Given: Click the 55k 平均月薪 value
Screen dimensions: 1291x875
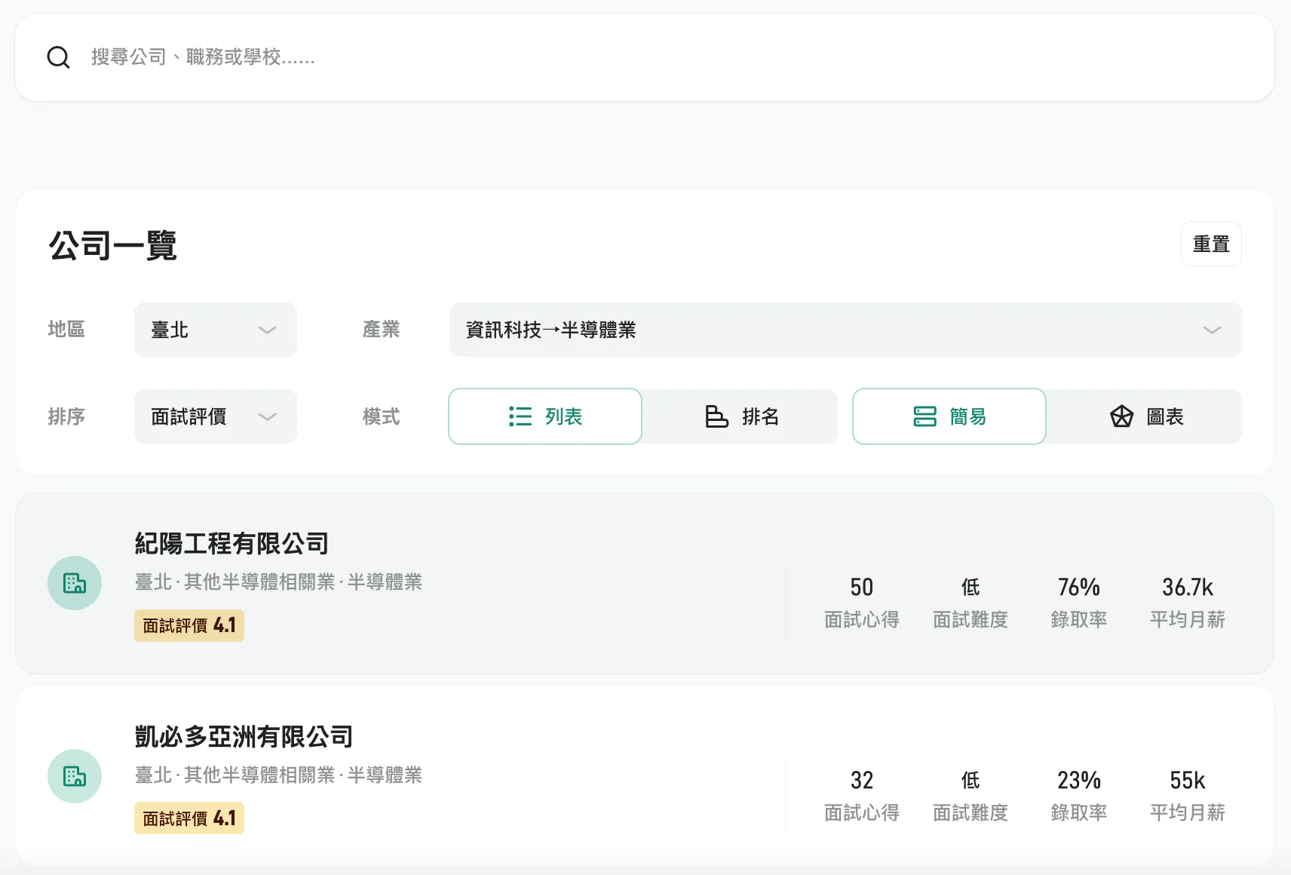Looking at the screenshot, I should point(1188,780).
